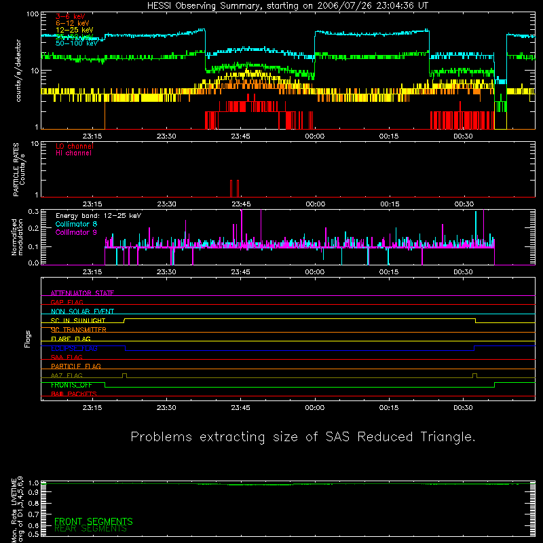Click the NON_SOLAR_EVENT flag label
The width and height of the screenshot is (543, 543).
(x=82, y=312)
